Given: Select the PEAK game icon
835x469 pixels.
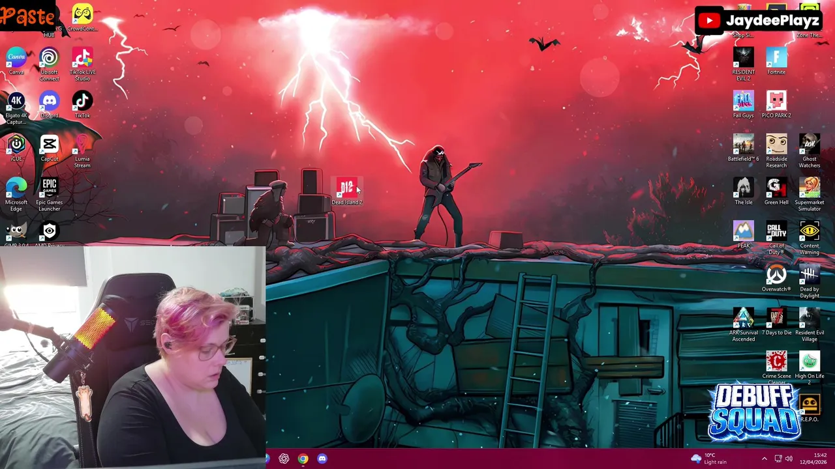Looking at the screenshot, I should (743, 234).
